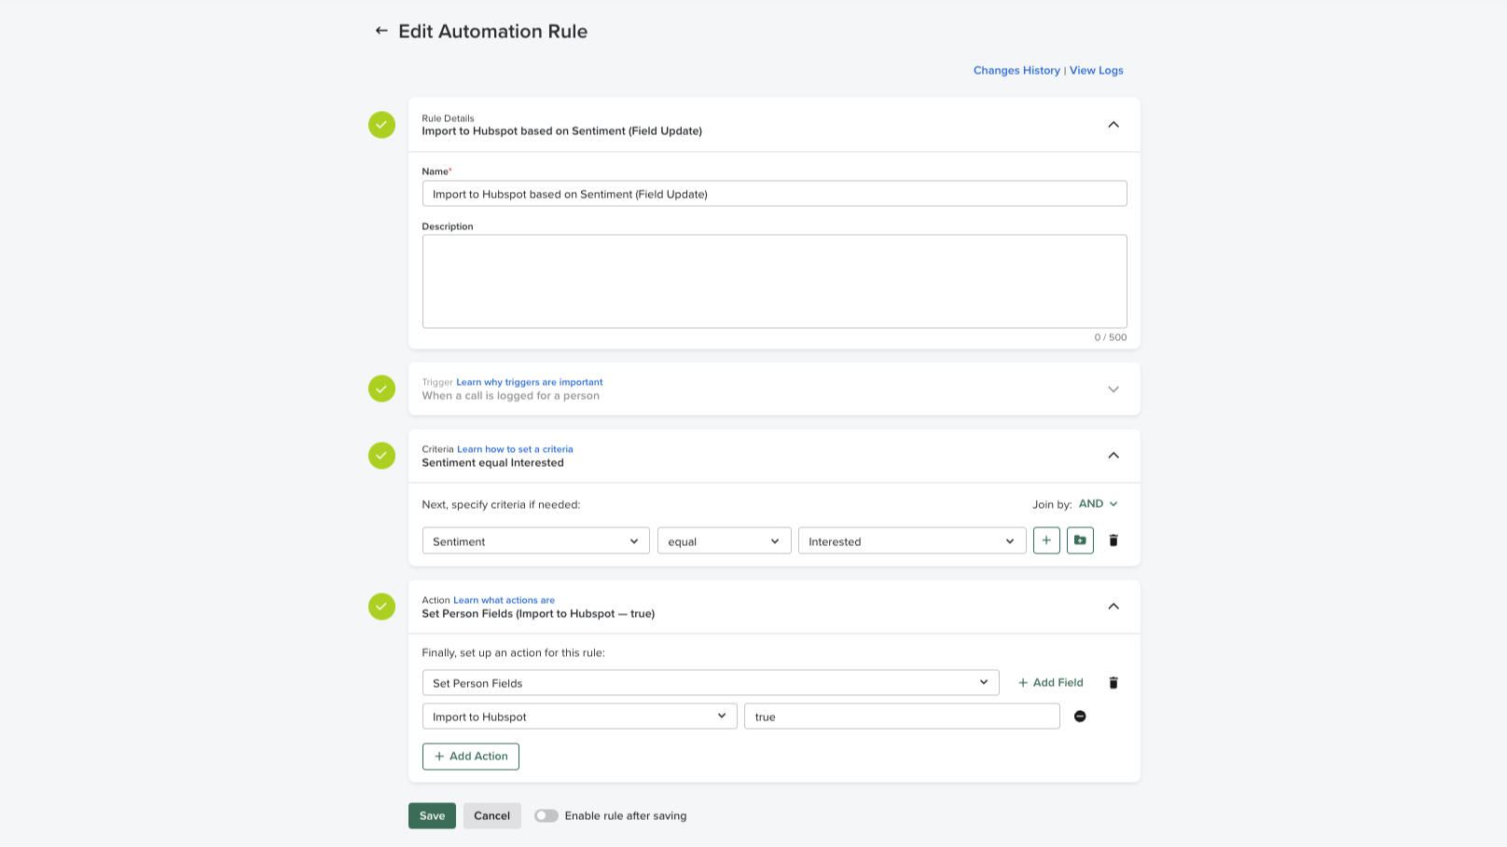Image resolution: width=1507 pixels, height=847 pixels.
Task: Click the green checkmark beside the Trigger section
Action: pyautogui.click(x=381, y=389)
